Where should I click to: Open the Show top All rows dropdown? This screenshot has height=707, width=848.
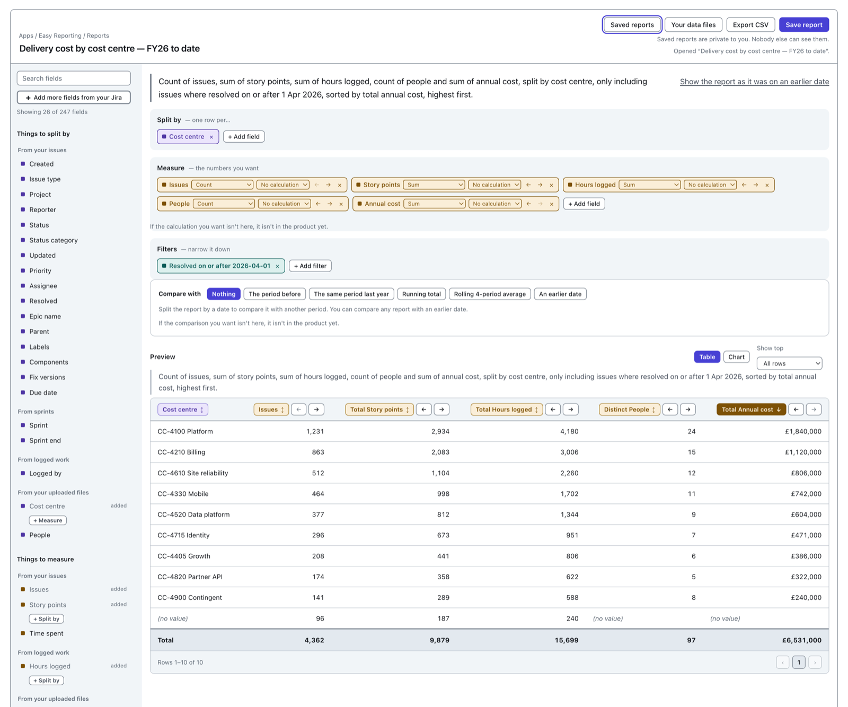tap(789, 363)
